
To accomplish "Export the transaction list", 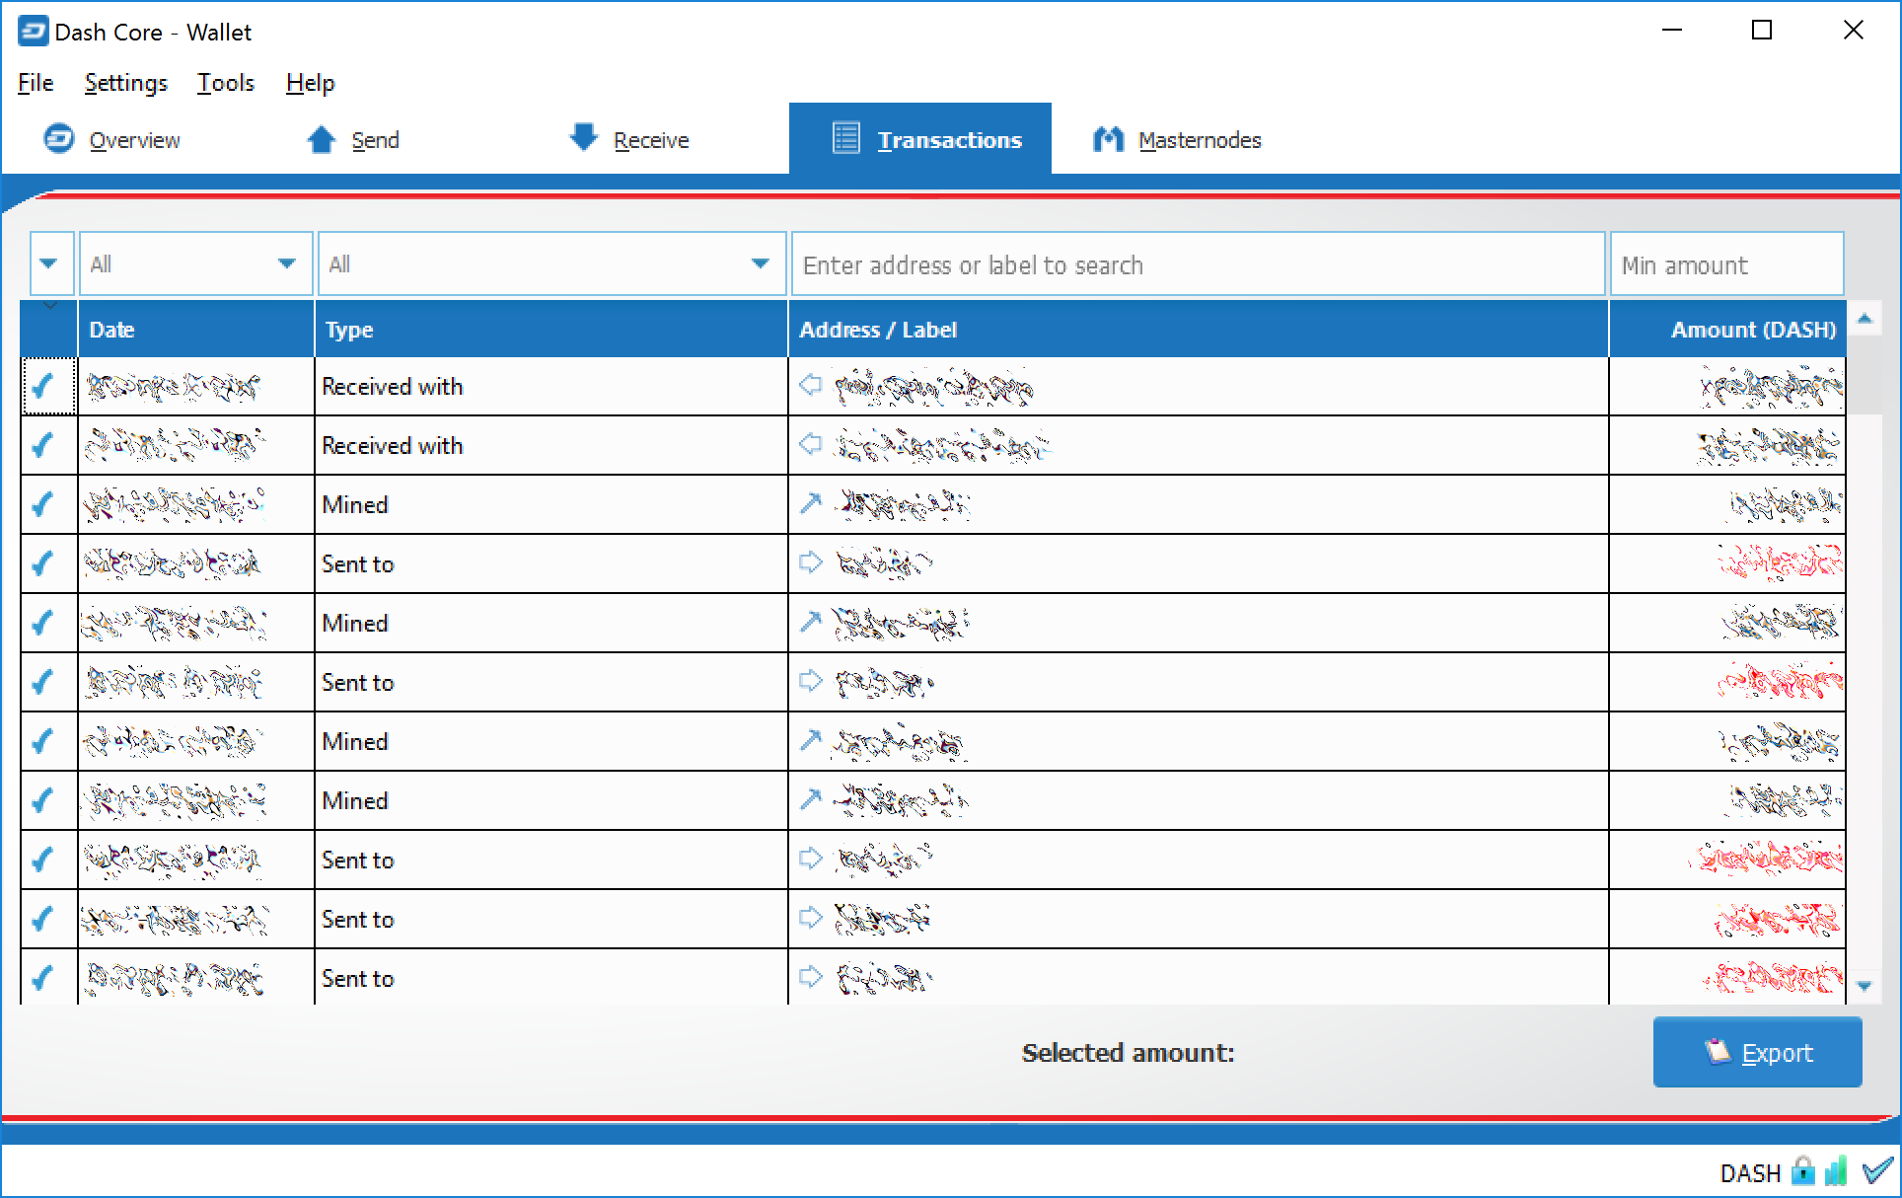I will tap(1758, 1053).
